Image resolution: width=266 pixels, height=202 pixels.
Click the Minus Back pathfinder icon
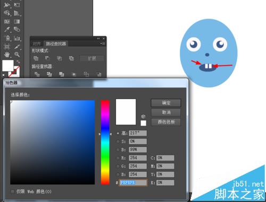99,74
